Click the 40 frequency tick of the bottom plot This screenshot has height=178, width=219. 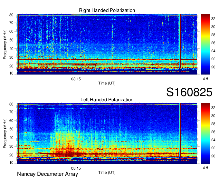(11, 138)
